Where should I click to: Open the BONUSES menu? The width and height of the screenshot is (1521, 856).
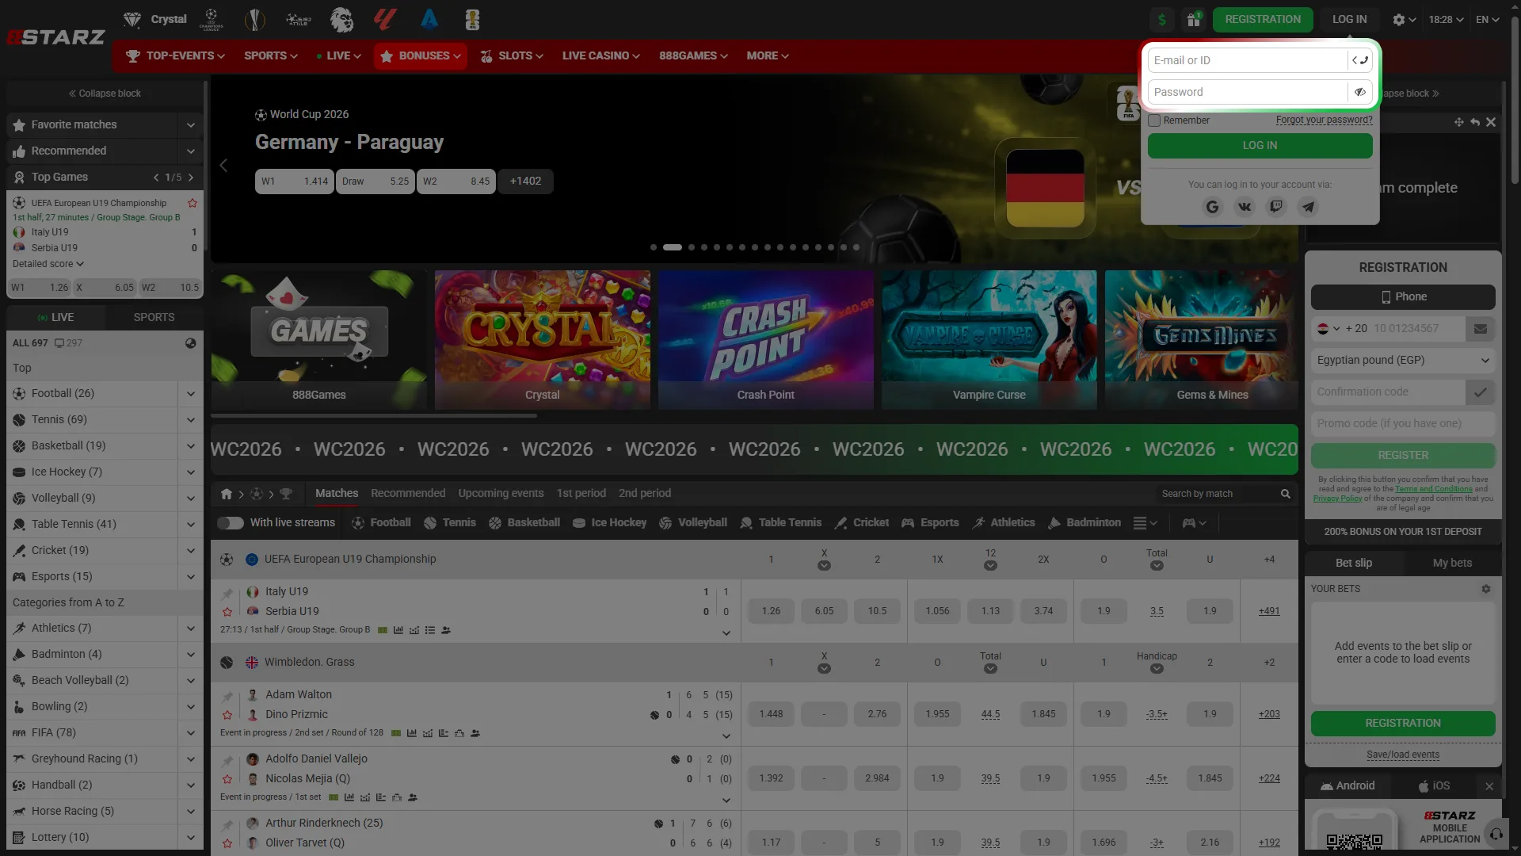[421, 55]
